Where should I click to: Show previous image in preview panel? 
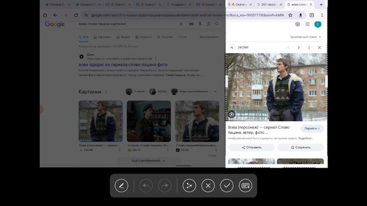[288, 47]
